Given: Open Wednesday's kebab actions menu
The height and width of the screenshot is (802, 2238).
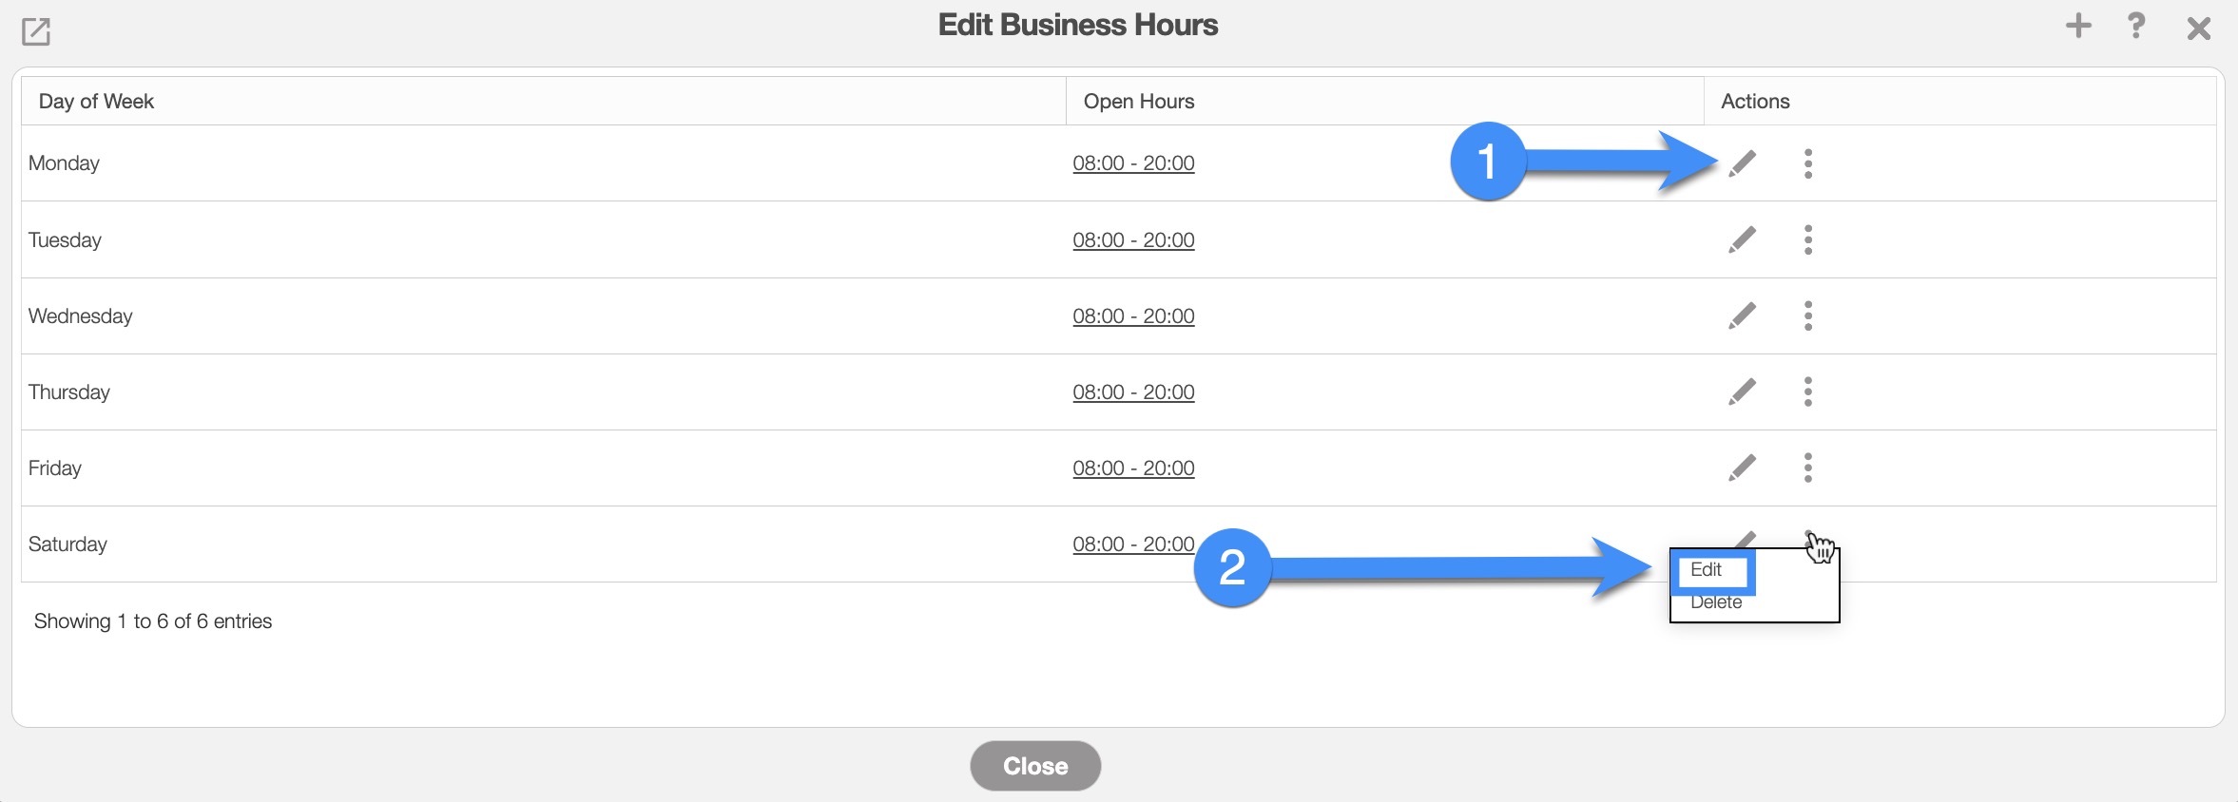Looking at the screenshot, I should click(1807, 315).
